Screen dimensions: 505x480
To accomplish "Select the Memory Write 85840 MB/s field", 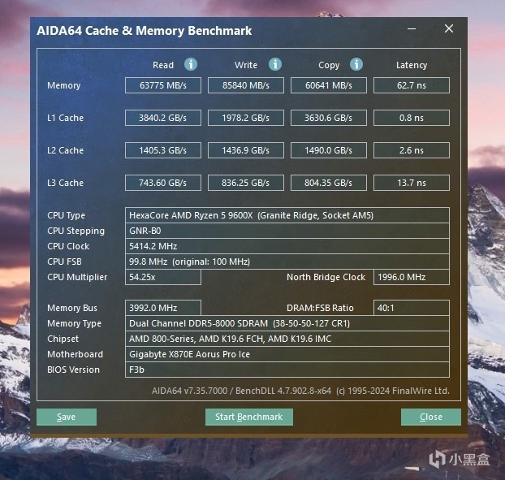I will [246, 85].
